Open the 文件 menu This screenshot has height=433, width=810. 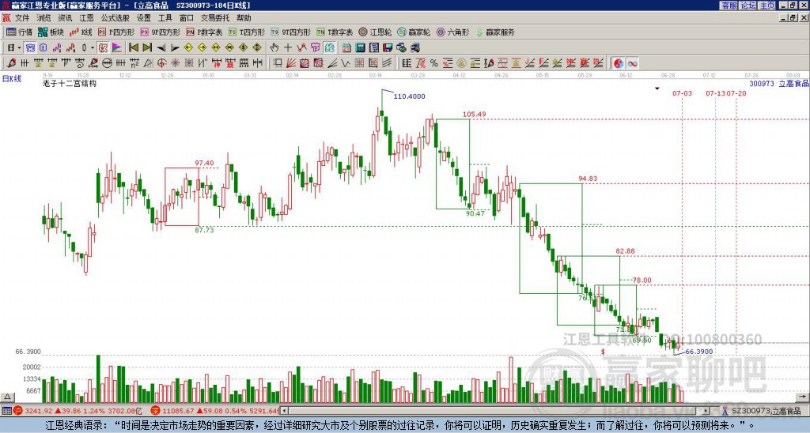(x=22, y=18)
